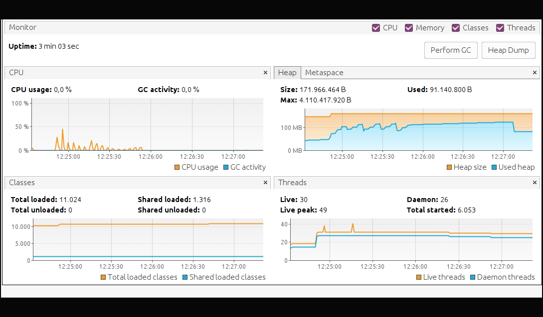The width and height of the screenshot is (543, 317).
Task: Click the blue GC activity legend swatch
Action: [226, 168]
